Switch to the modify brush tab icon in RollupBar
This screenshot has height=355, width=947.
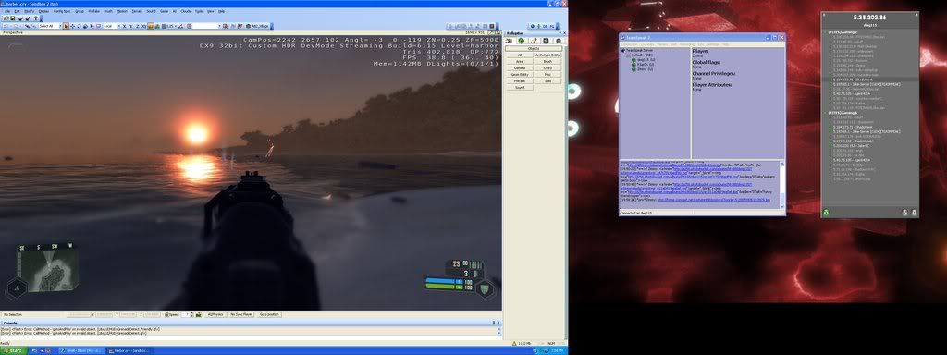tap(534, 41)
